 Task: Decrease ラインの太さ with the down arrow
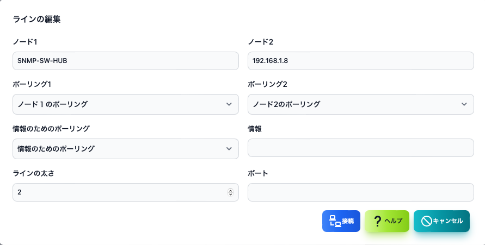(230, 194)
